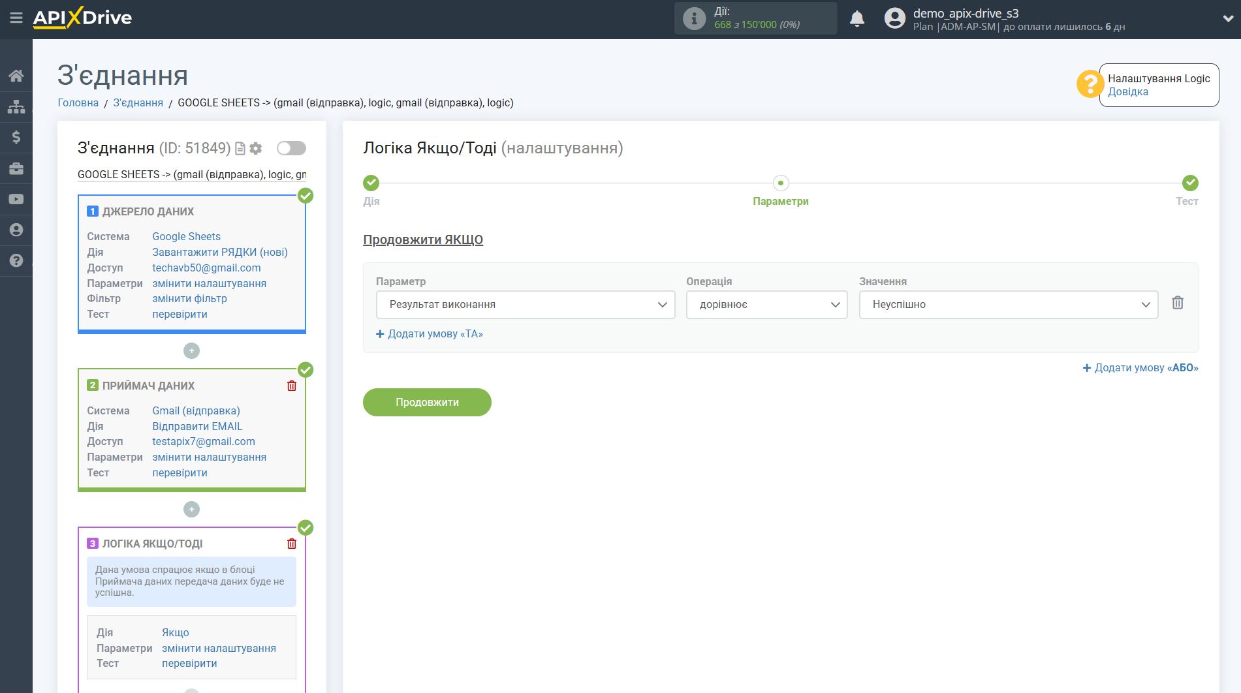
Task: Click the demo_apix-drive_s3 username
Action: click(966, 13)
